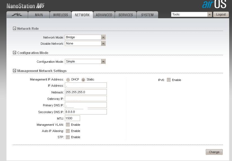
Task: Click the airOS logo
Action: 215,4
